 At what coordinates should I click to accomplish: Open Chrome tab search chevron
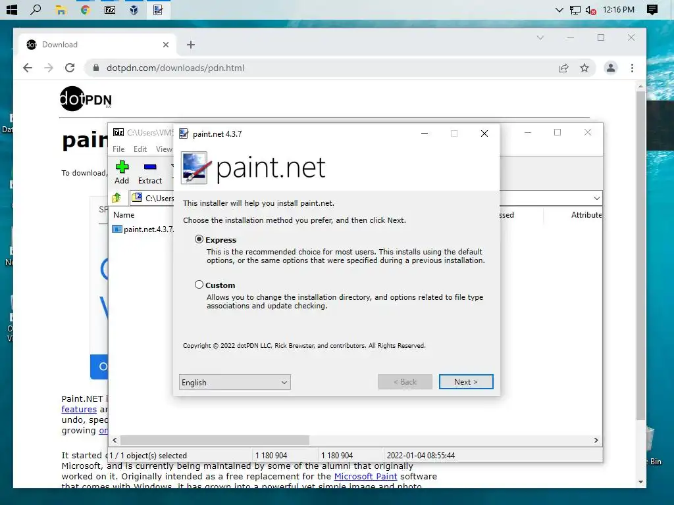point(540,37)
